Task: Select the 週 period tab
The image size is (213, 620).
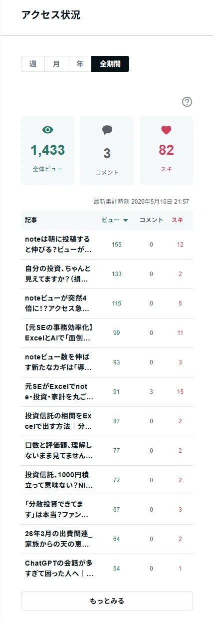Action: (33, 64)
